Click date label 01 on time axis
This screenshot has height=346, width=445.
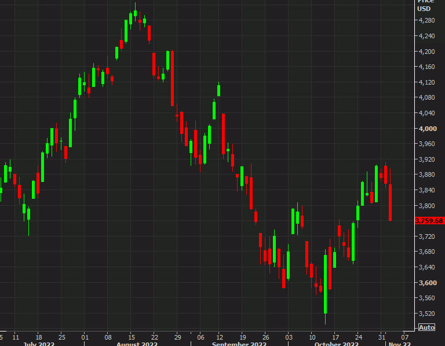[x=85, y=337]
